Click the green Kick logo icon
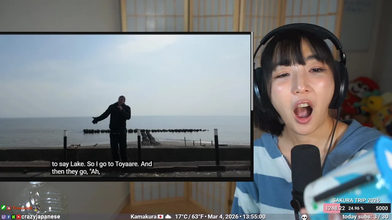The height and width of the screenshot is (220, 392). pyautogui.click(x=13, y=217)
